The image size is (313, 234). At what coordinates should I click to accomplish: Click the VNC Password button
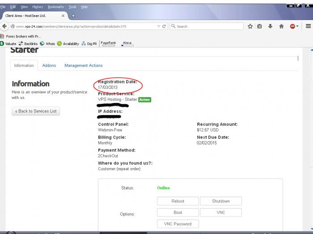point(178,224)
